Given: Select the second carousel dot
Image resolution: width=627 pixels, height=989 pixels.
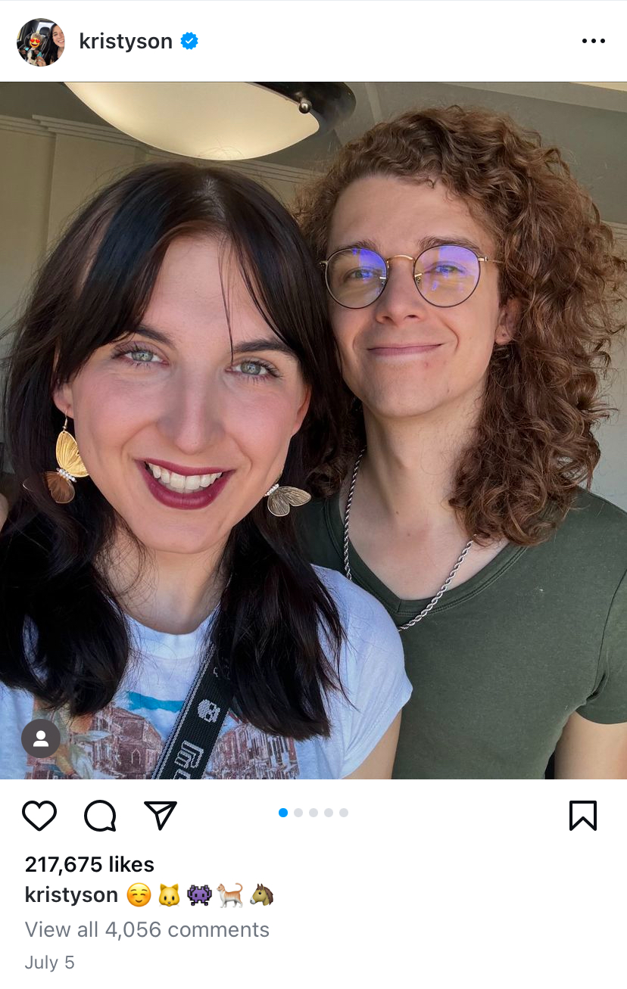Looking at the screenshot, I should tap(298, 813).
